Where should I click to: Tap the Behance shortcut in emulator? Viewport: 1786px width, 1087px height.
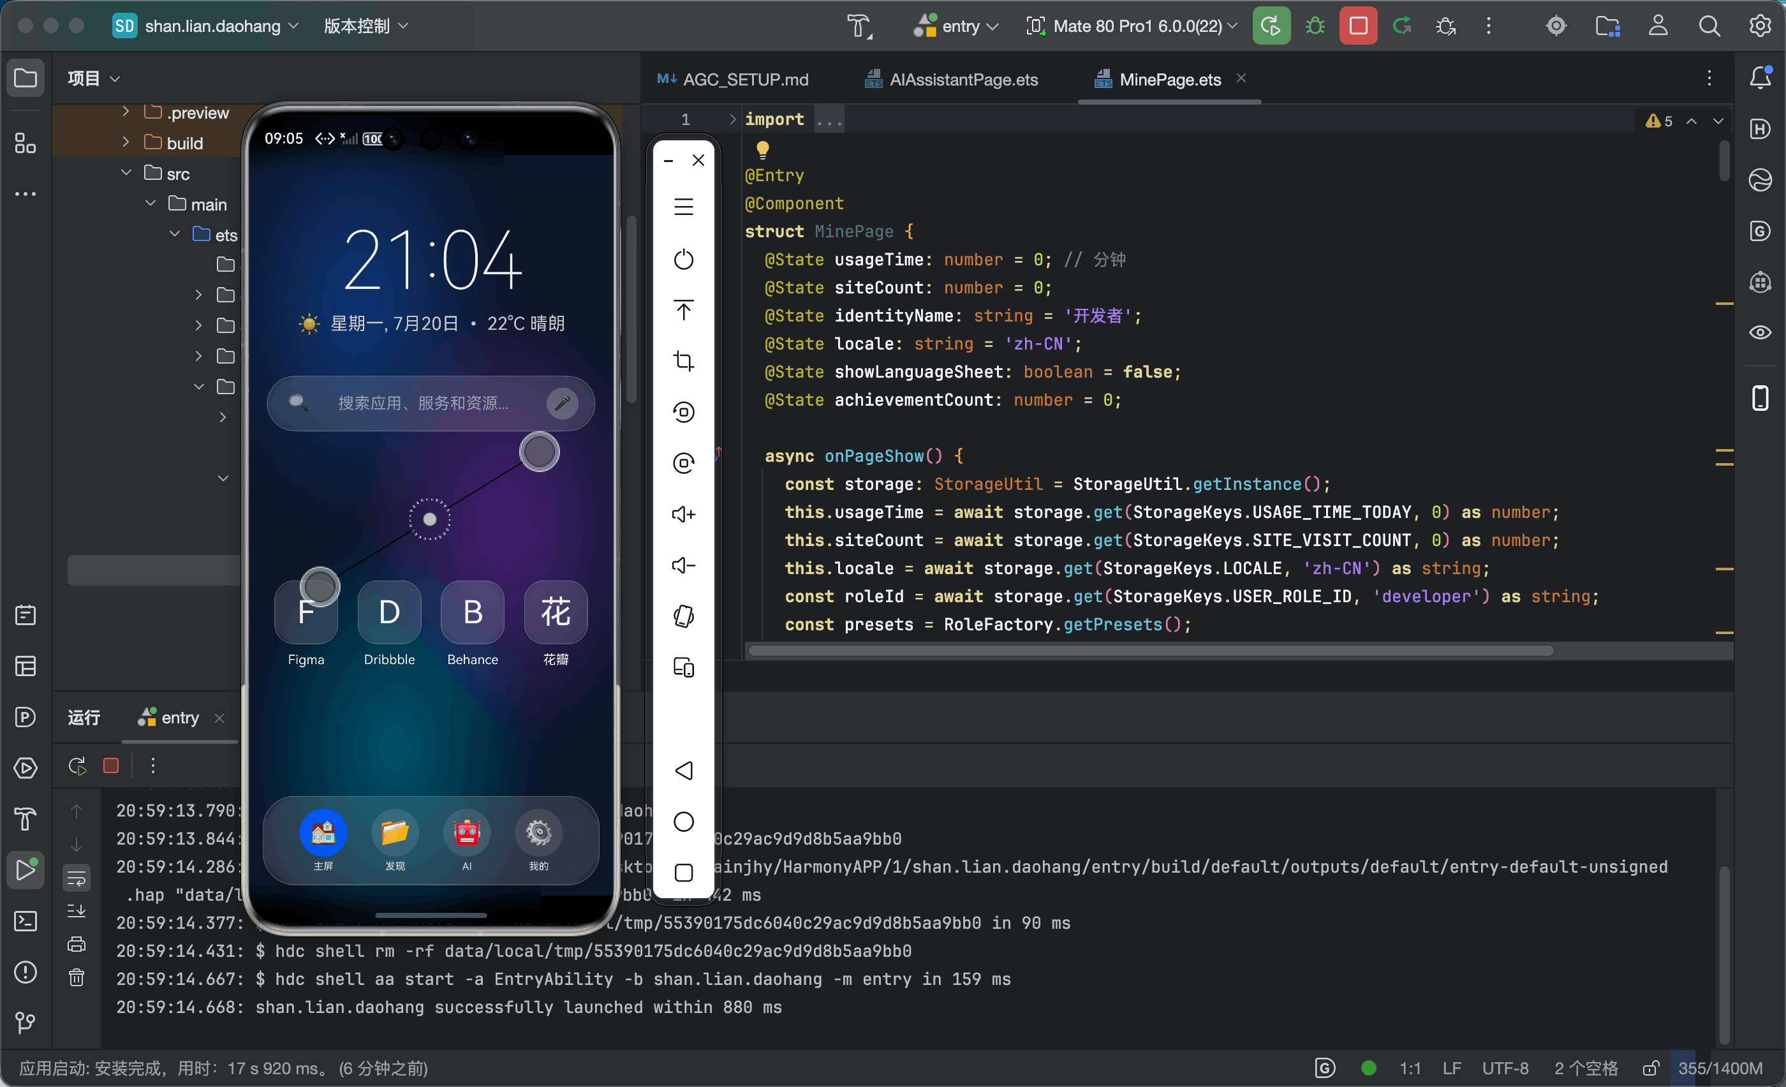[x=473, y=623]
